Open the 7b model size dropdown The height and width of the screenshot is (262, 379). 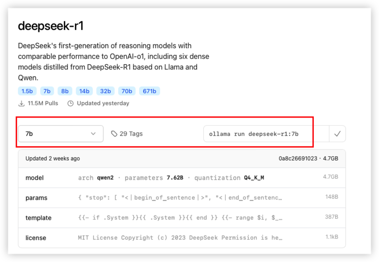coord(61,134)
